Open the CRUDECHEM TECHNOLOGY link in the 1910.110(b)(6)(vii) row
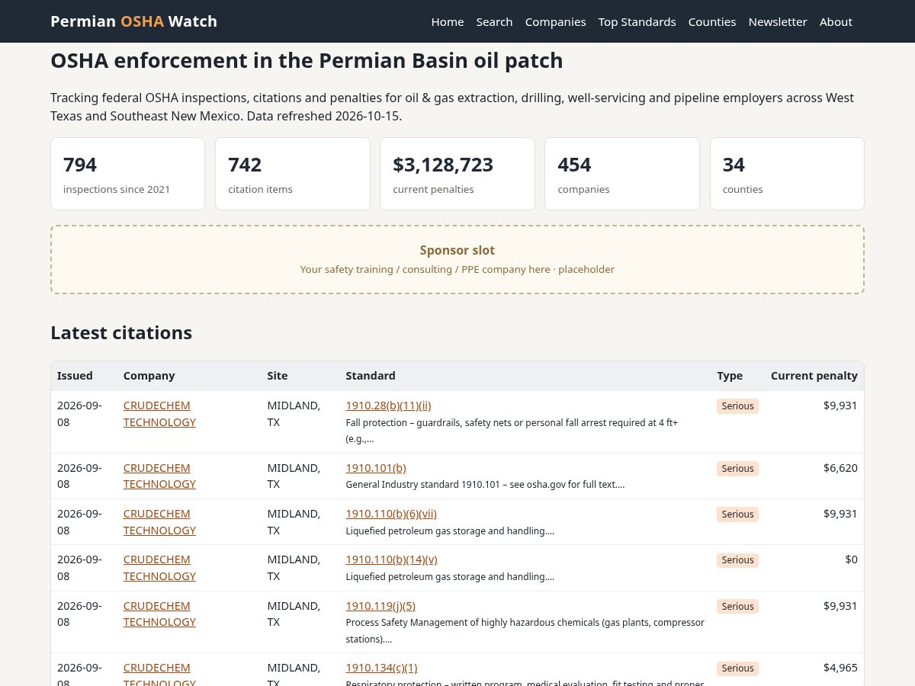The height and width of the screenshot is (686, 915). coord(159,522)
